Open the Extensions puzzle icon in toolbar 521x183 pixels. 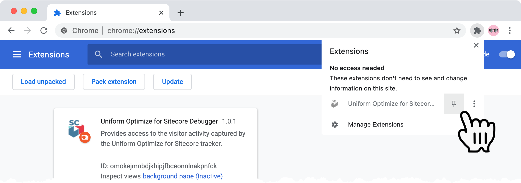(x=477, y=31)
